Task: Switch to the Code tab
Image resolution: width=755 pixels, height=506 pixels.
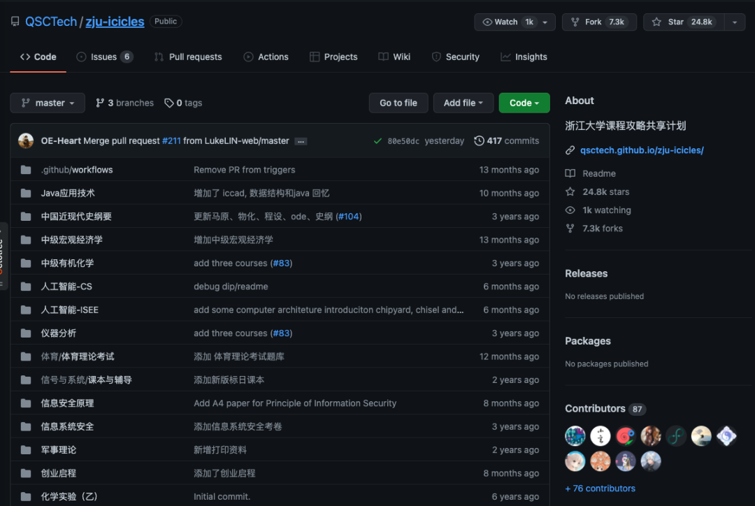Action: (38, 57)
